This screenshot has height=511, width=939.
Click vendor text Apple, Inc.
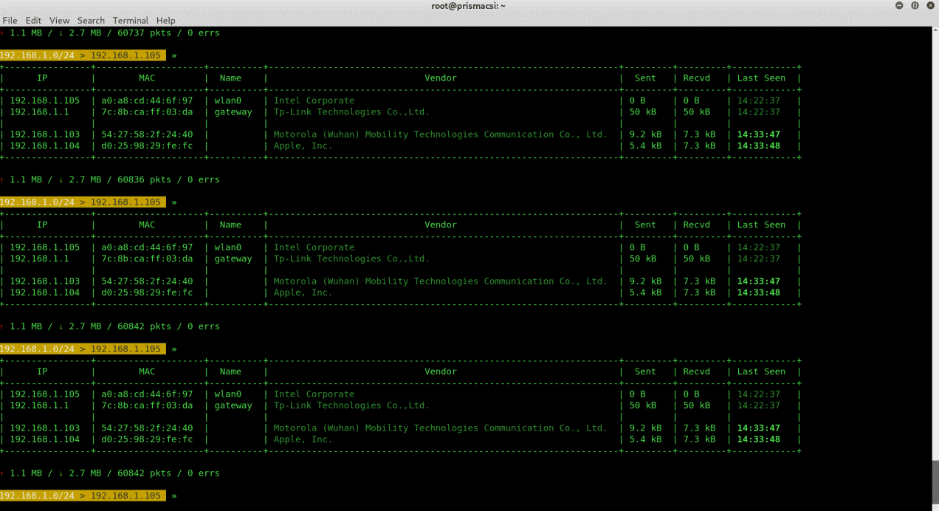pos(303,145)
